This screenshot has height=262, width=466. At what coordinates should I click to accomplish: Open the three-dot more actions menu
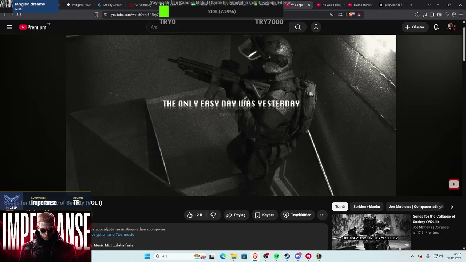tap(322, 215)
